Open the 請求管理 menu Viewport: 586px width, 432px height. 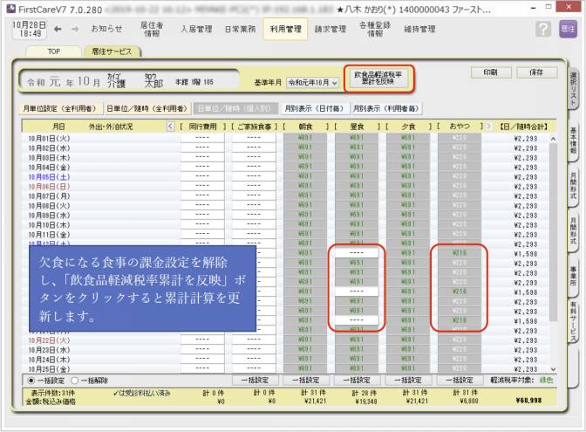(x=330, y=29)
